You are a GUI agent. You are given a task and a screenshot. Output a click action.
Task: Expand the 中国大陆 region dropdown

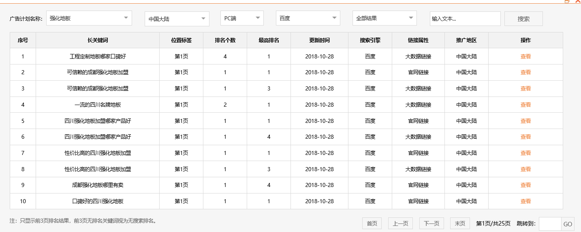[177, 19]
